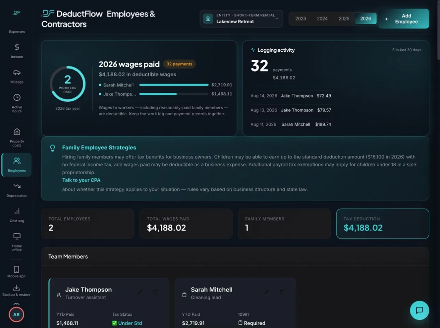Delete Sarah Mitchell using the trash icon

pyautogui.click(x=282, y=292)
